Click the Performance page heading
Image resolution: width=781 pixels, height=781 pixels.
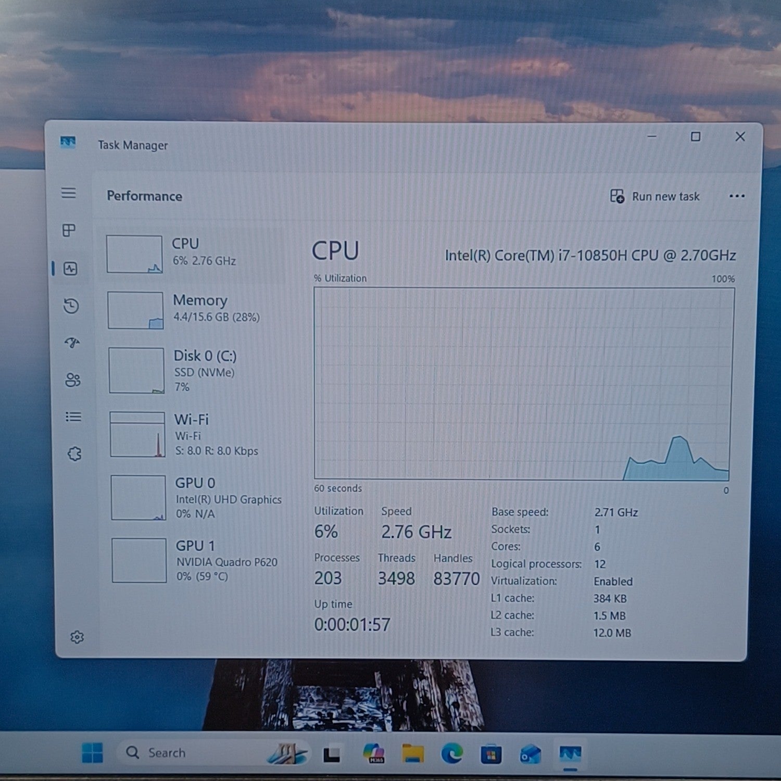click(144, 196)
